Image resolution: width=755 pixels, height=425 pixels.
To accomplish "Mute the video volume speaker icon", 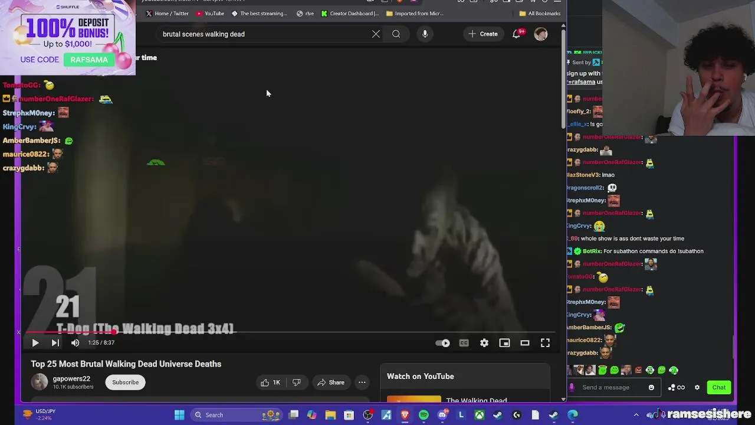I will tap(75, 343).
